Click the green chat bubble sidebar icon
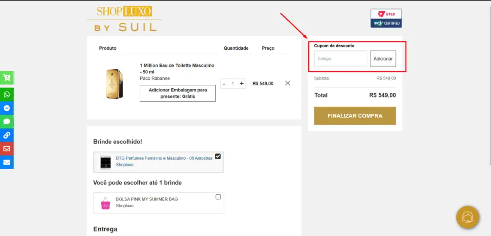 tap(7, 121)
